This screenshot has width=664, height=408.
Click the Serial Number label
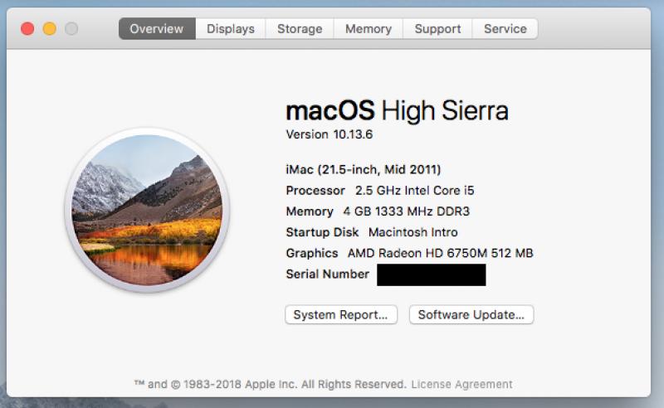(x=327, y=274)
